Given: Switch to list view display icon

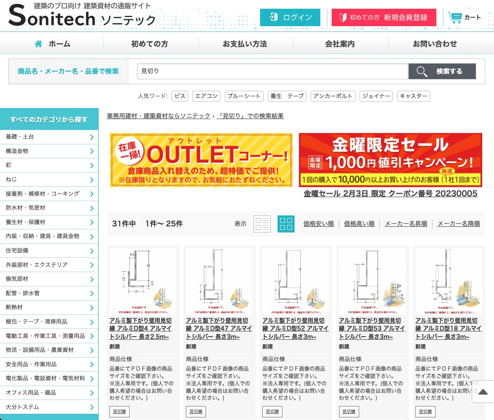Looking at the screenshot, I should point(262,224).
